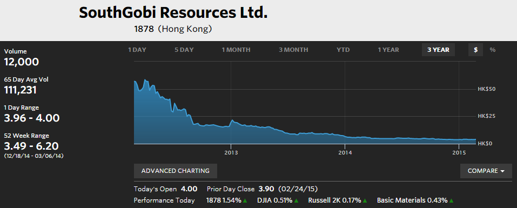Select the 1 DAY chart range

pyautogui.click(x=137, y=50)
